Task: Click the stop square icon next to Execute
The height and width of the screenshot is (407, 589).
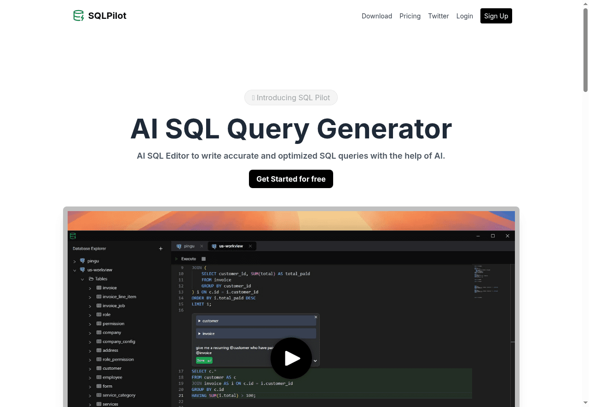Action: pos(203,258)
